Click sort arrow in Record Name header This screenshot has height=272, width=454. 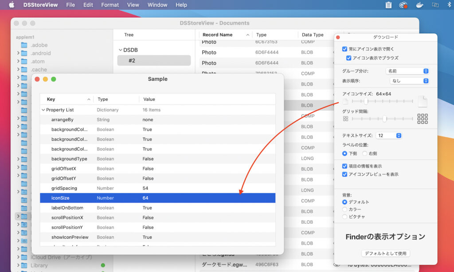point(247,35)
